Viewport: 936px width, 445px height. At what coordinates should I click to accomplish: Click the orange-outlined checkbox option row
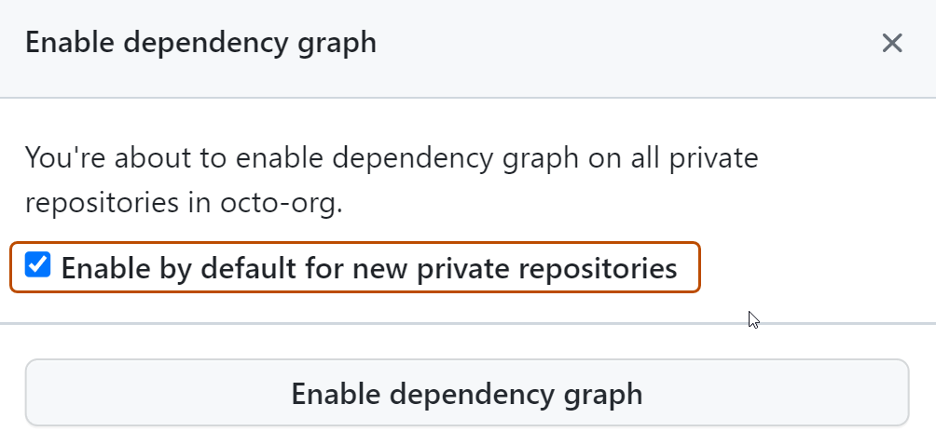[354, 268]
